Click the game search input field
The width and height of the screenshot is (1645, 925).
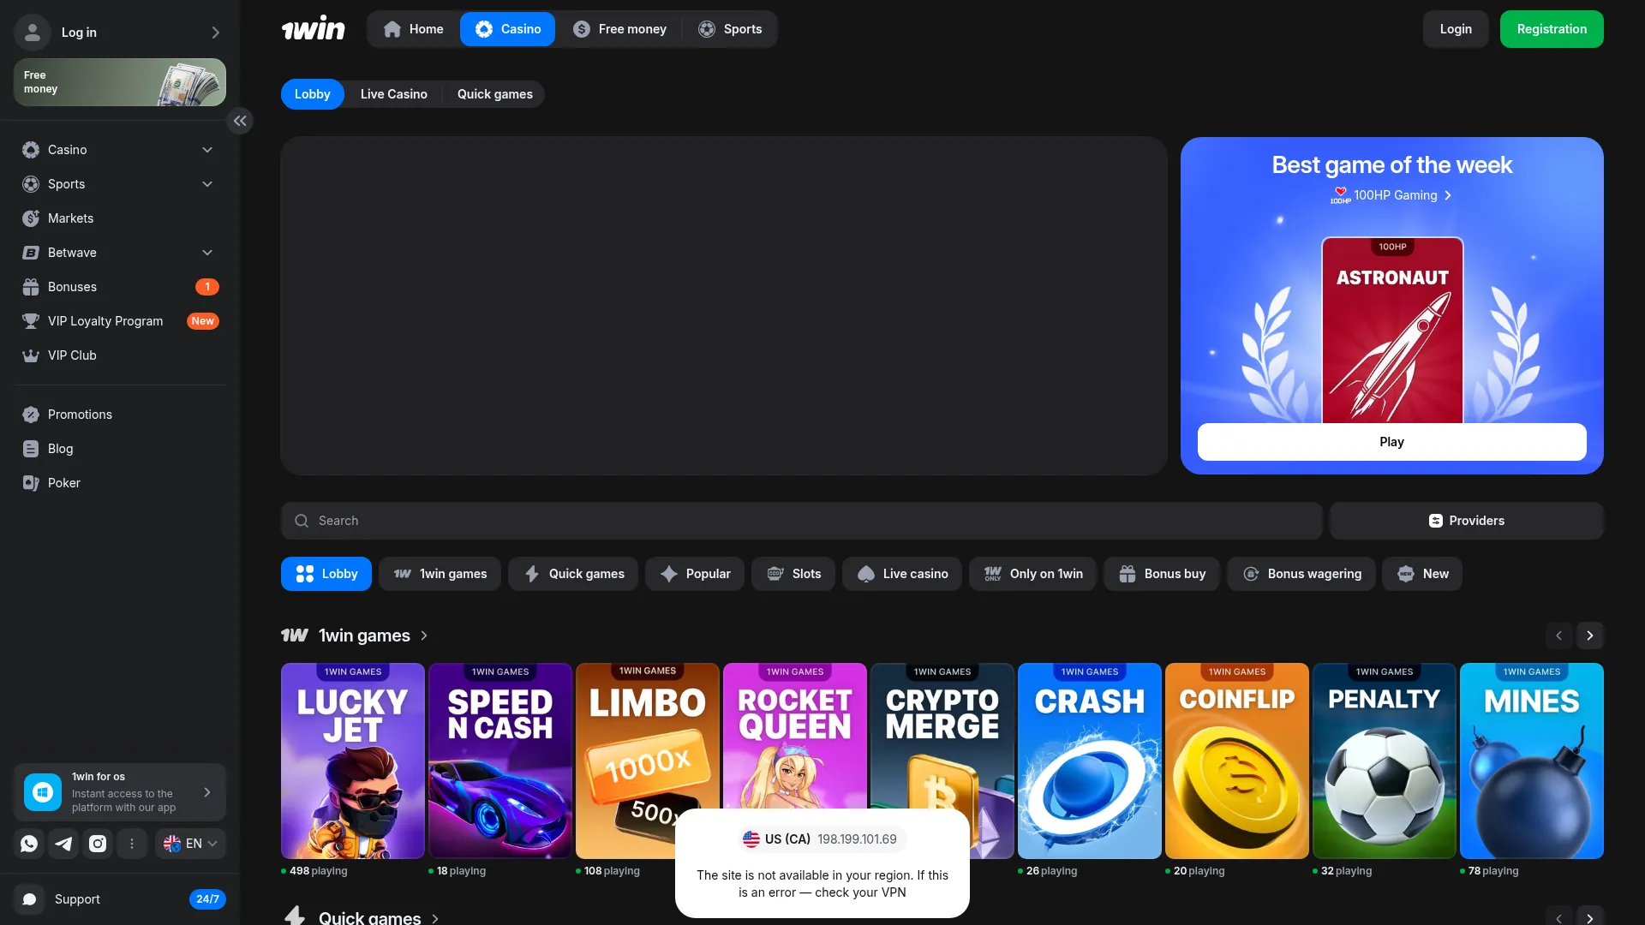tap(802, 521)
